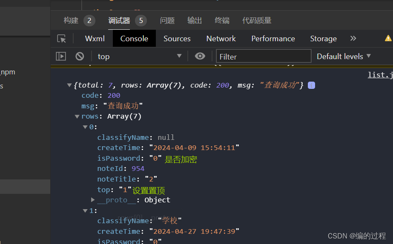The height and width of the screenshot is (244, 393).
Task: Activate the element inspector picker icon
Action: pos(61,39)
